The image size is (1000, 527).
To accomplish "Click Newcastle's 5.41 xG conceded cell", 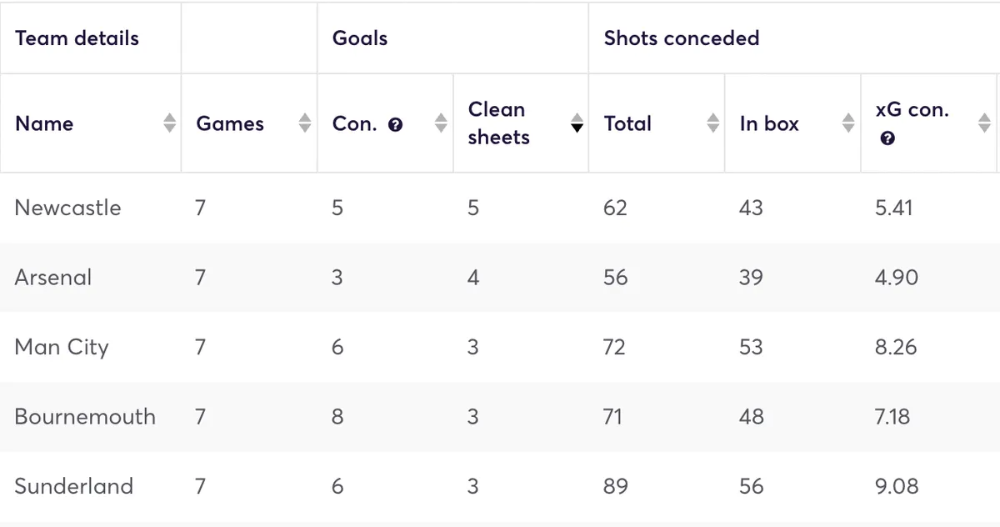I will [x=894, y=208].
